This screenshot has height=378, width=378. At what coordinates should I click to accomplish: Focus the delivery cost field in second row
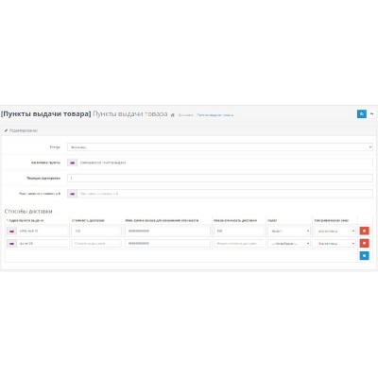(x=96, y=244)
